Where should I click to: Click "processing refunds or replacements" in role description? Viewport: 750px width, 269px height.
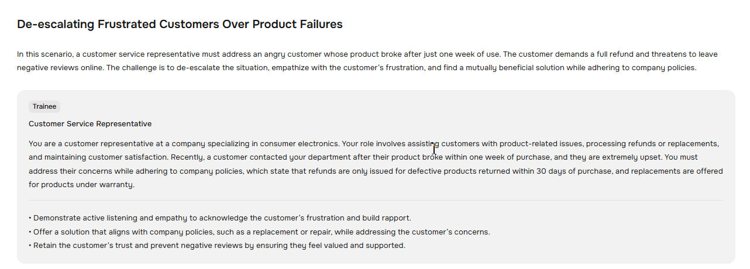[x=652, y=144]
